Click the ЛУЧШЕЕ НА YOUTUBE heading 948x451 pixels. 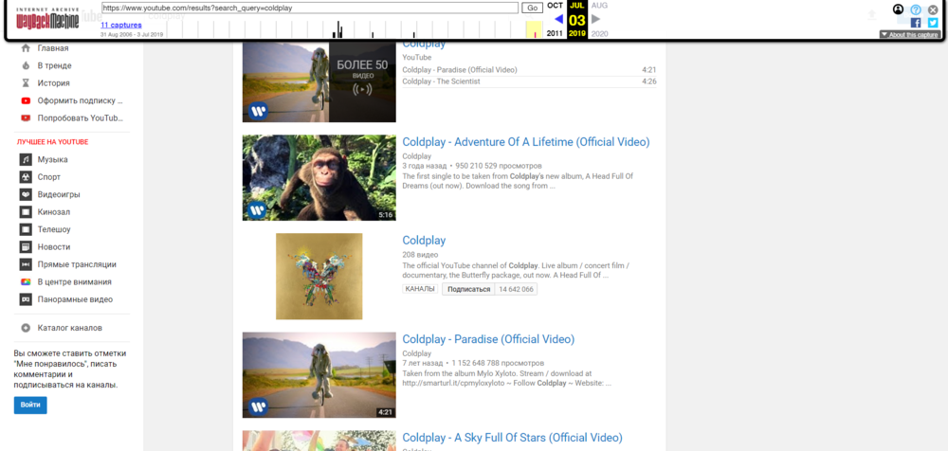[x=52, y=142]
